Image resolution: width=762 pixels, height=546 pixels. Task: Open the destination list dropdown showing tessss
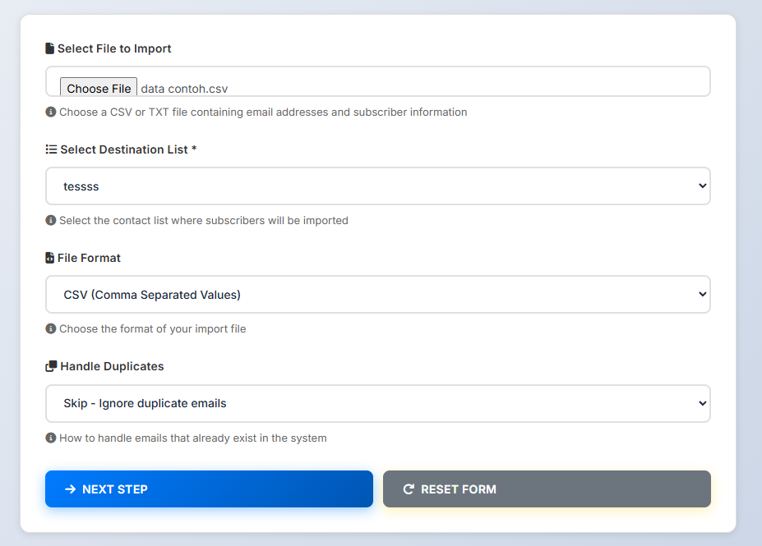tap(377, 186)
